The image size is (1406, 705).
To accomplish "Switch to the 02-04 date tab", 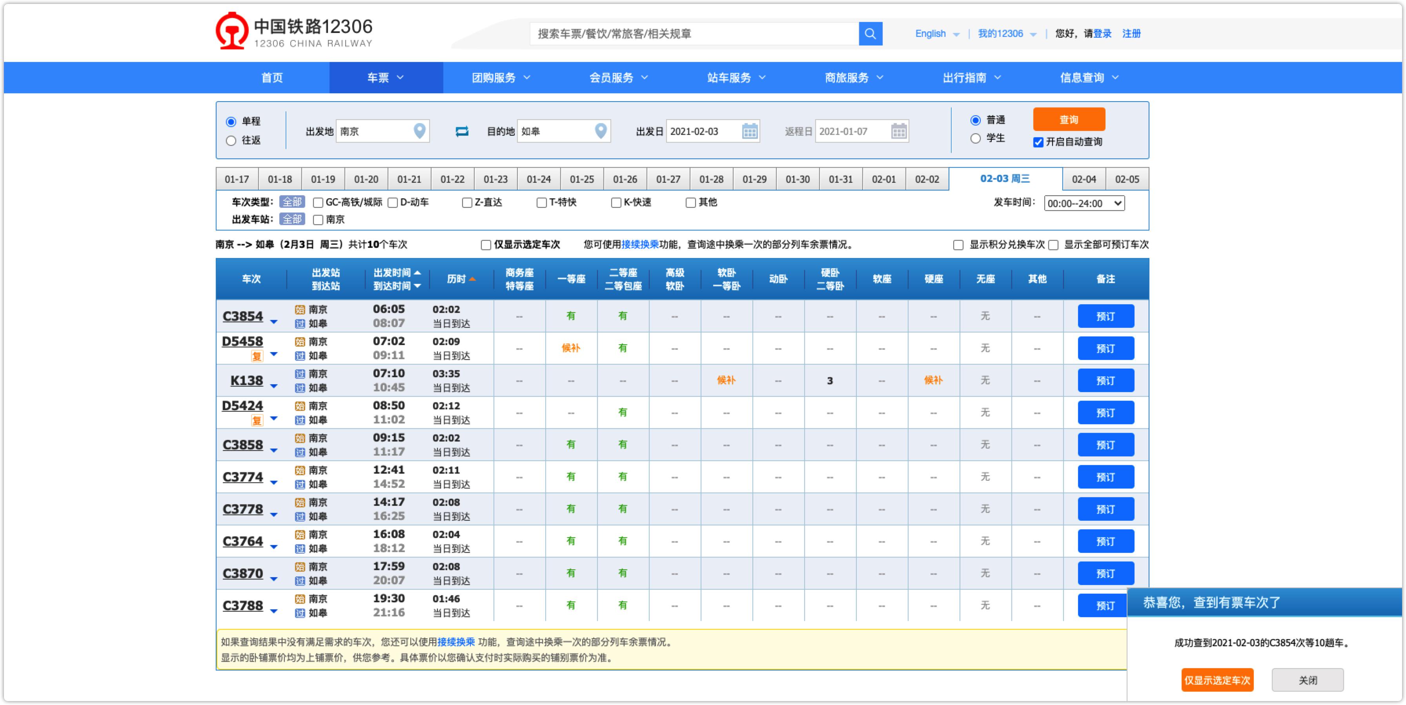I will coord(1084,180).
